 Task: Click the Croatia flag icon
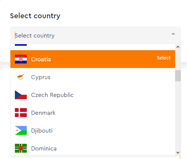click(21, 59)
